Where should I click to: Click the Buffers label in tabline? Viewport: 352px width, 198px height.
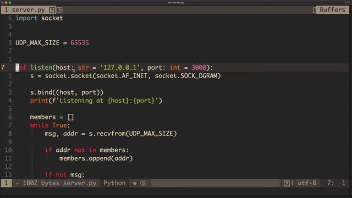(x=332, y=10)
